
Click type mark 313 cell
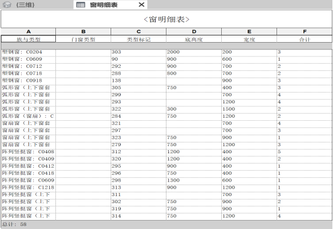click(138, 188)
